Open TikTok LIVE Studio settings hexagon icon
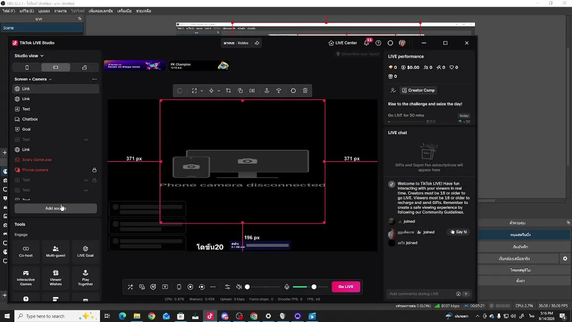Screen dimensions: 572x322 click(390, 43)
